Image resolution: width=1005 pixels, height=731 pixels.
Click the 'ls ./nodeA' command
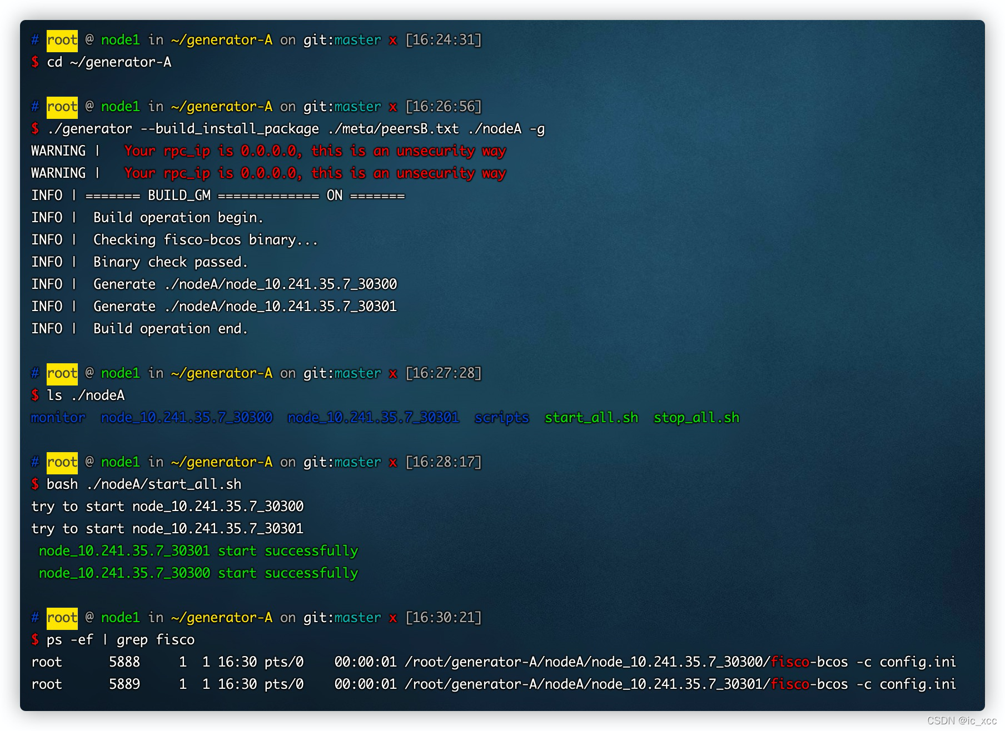86,395
